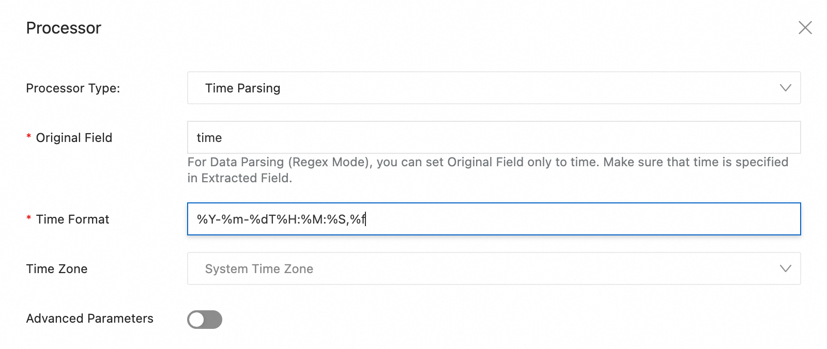Enable the Advanced Parameters toggle switch
The image size is (827, 349).
pos(205,320)
